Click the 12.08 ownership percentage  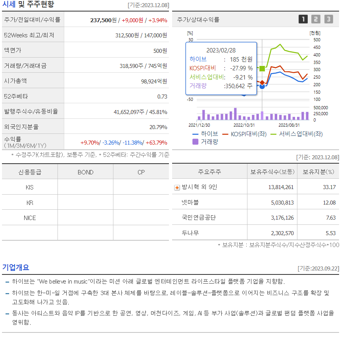pos(329,203)
